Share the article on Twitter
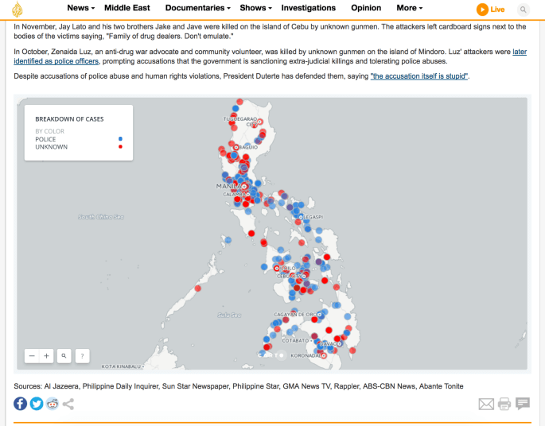Image resolution: width=545 pixels, height=426 pixels. [x=37, y=404]
